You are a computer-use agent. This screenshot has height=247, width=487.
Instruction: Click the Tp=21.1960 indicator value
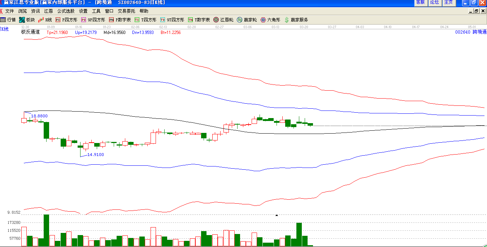pos(57,32)
